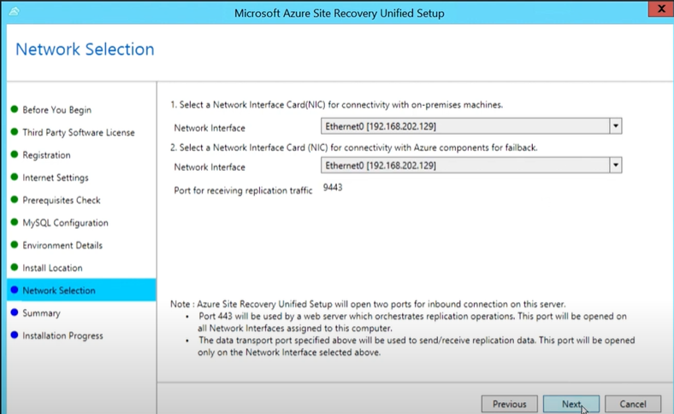The height and width of the screenshot is (414, 674).
Task: Open the MySQL Configuration step
Action: (65, 223)
